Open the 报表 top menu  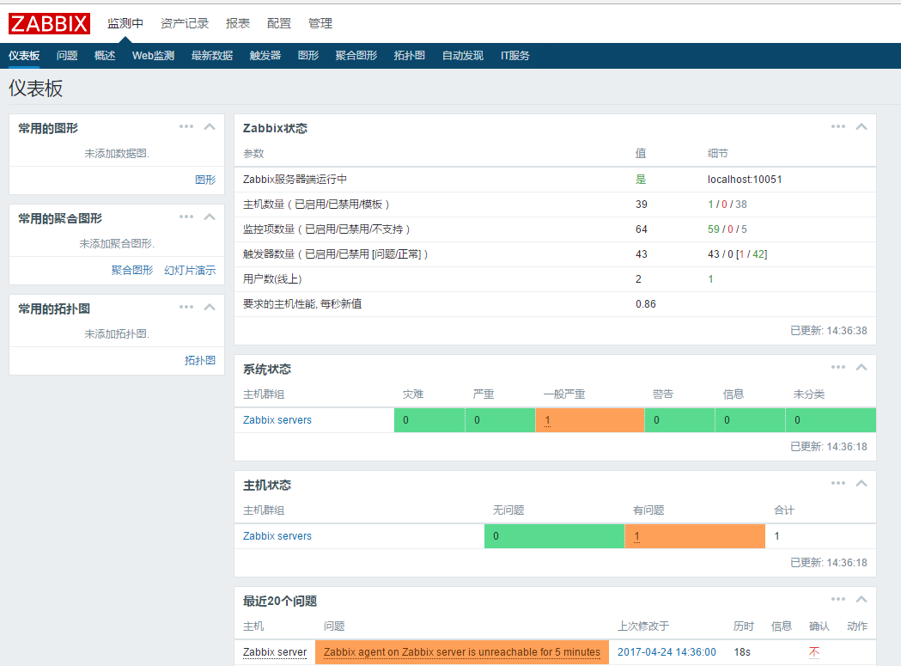tap(238, 23)
